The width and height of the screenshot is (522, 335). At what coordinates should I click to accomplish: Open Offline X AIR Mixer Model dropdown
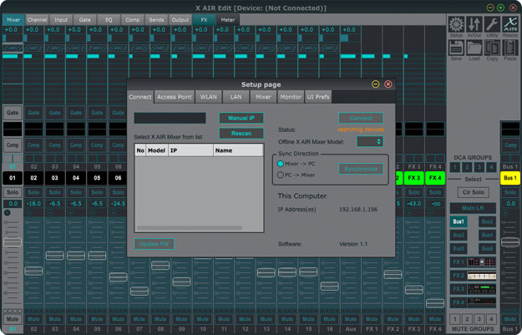tap(370, 141)
